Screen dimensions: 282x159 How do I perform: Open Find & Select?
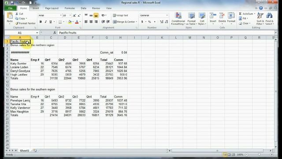click(269, 19)
